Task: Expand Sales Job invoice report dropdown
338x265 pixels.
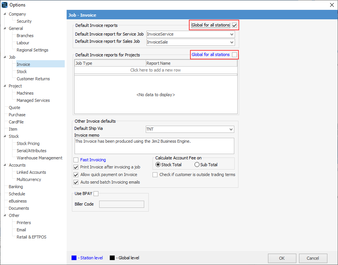Action: (x=232, y=42)
